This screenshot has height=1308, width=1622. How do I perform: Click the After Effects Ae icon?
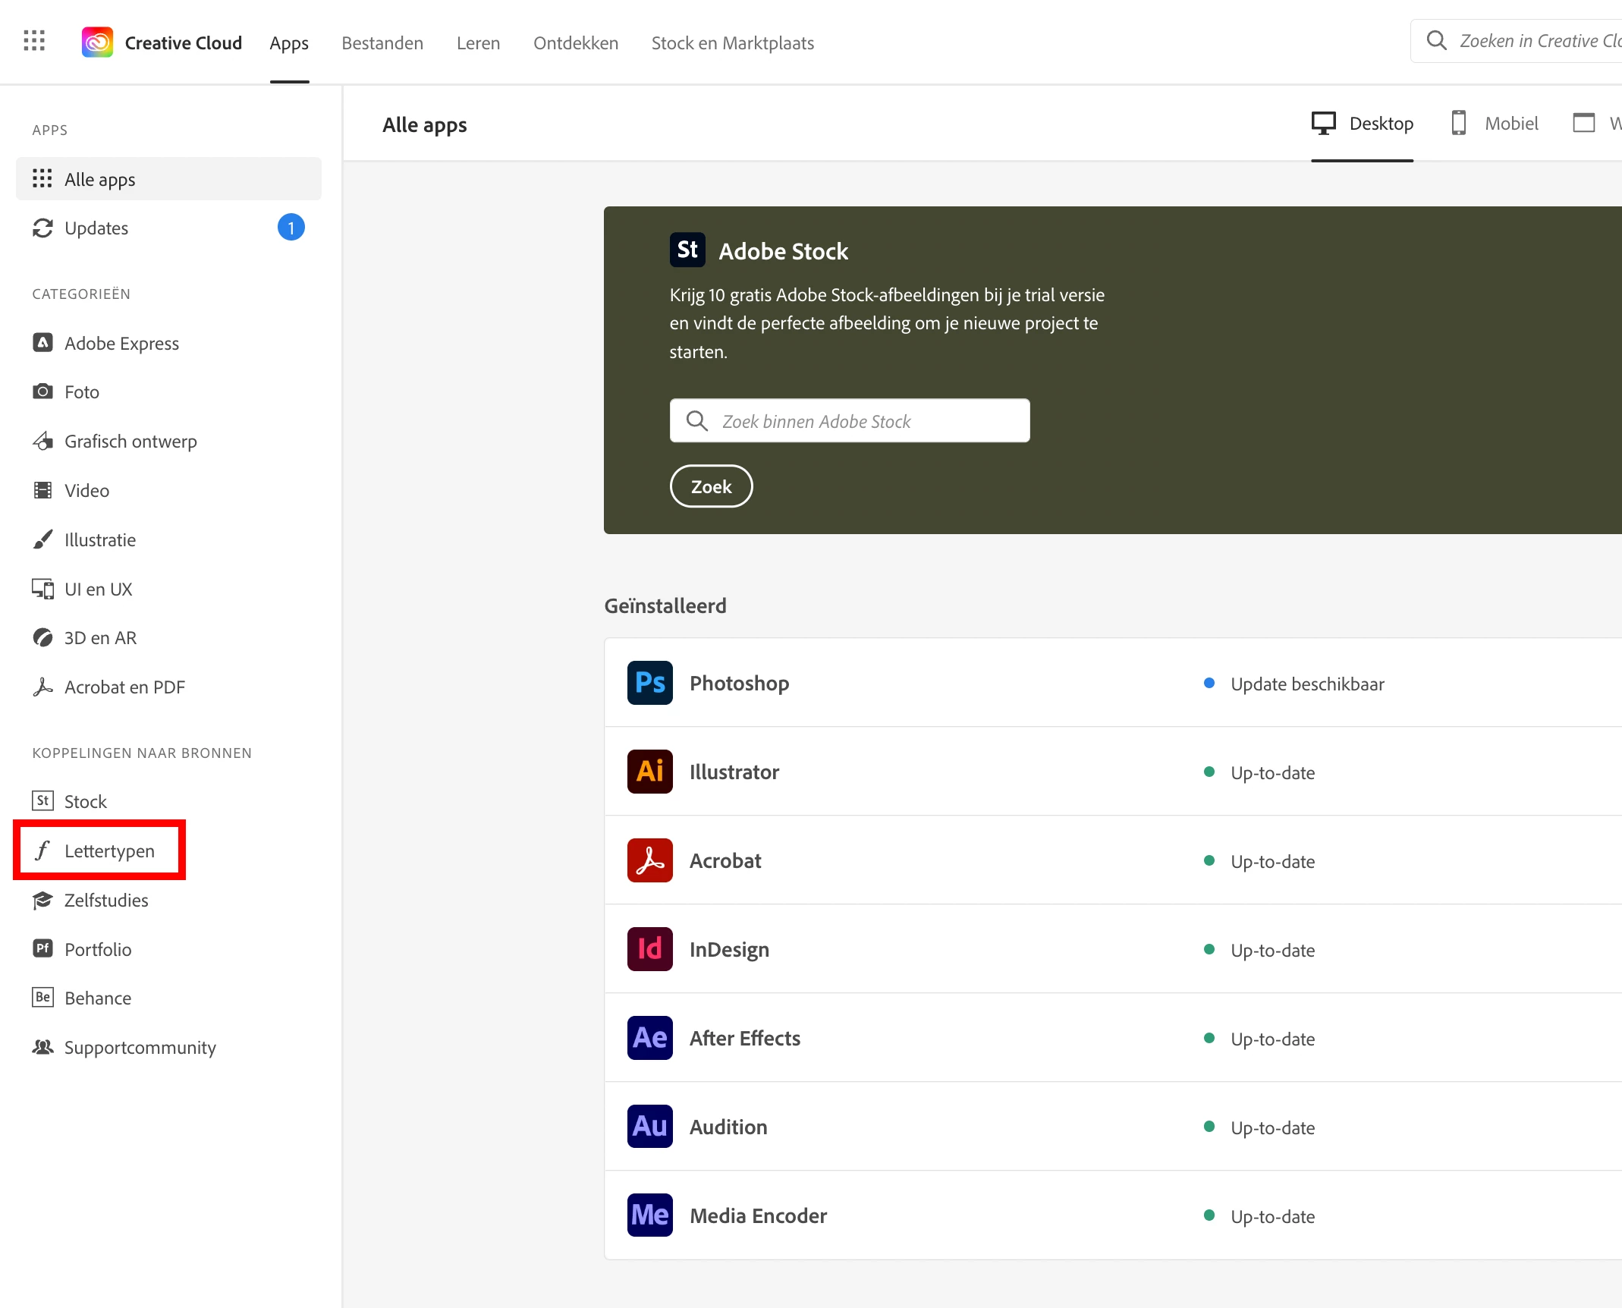(x=649, y=1038)
